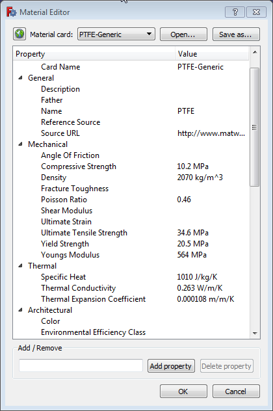Screen dimensions: 273x411
Task: Collapse the Thermal section
Action: point(20,266)
